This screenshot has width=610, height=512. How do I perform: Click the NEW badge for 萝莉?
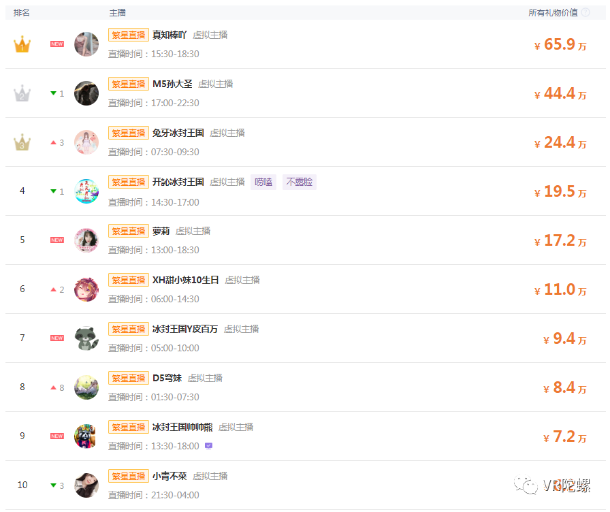click(x=57, y=240)
